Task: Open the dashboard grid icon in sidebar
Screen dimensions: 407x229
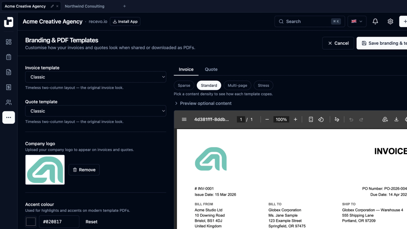Action: pyautogui.click(x=9, y=42)
